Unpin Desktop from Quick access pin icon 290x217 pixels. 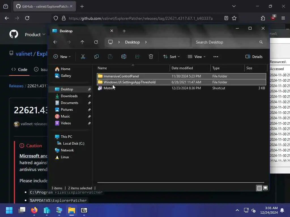coord(89,89)
